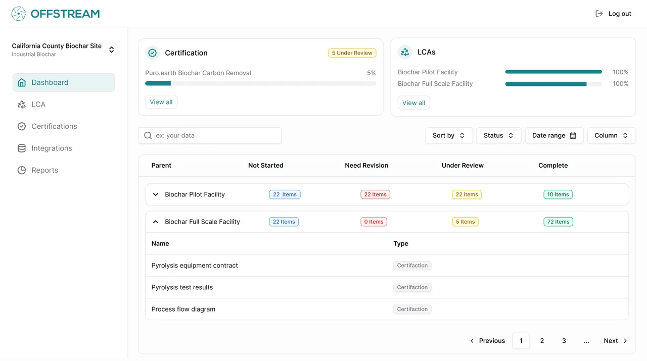Viewport: 647px width, 361px height.
Task: Click the 72 Items Complete badge
Action: click(558, 222)
